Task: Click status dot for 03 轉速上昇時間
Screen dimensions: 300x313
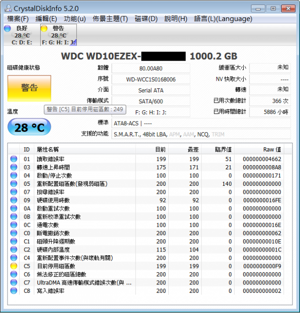Action: (x=14, y=167)
